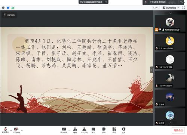Screen dimensions: 187x135
Task: Start recording with the Record icon
Action: coord(104,130)
